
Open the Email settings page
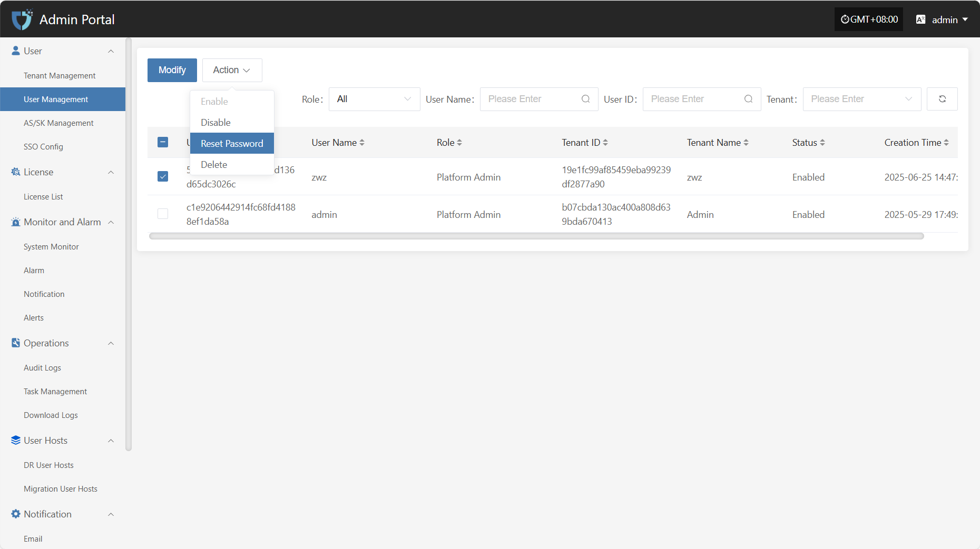63,538
